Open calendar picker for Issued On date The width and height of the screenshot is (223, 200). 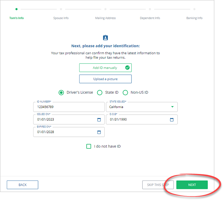99,119
